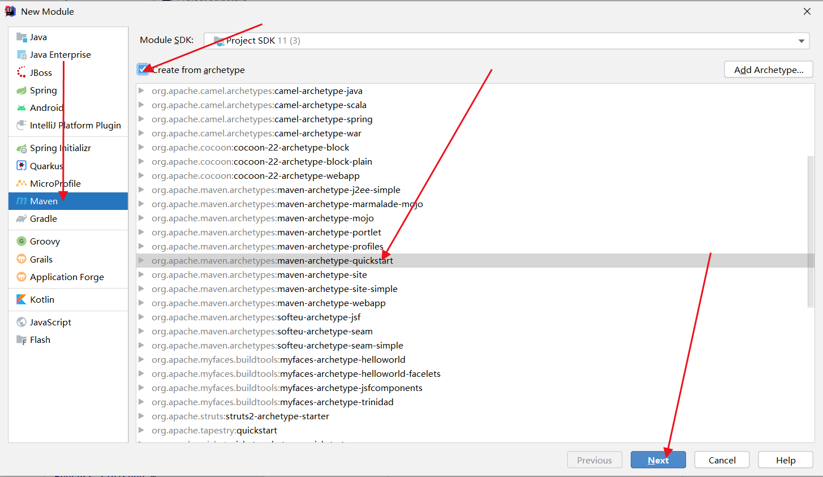The width and height of the screenshot is (823, 477).
Task: Click the Spring Initializr icon
Action: point(21,148)
